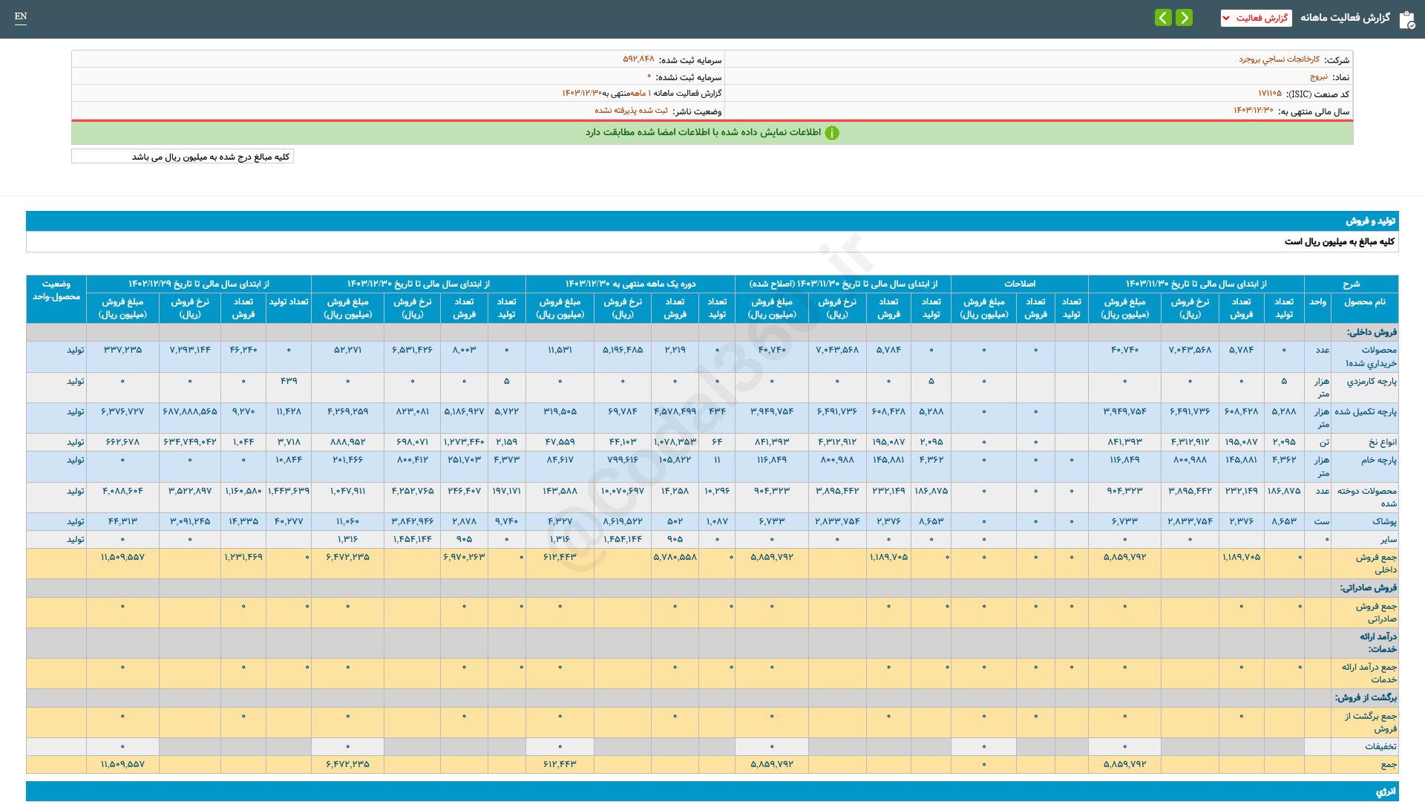The image size is (1425, 802).
Task: Click the cell value '۶۳۴,۷۴۹,۰۴۲'
Action: pos(190,442)
